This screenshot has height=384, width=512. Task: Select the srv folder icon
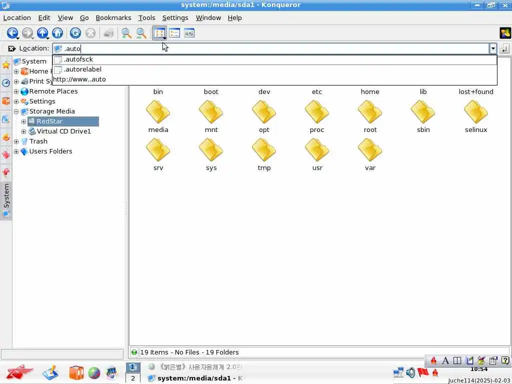158,150
